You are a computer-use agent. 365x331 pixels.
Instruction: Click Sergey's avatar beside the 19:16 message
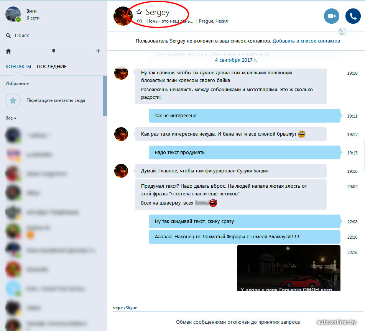click(x=121, y=171)
